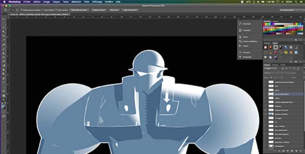Viewport: 305px width, 154px height.
Task: Hide the 'ombres 2e couche' layer
Action: coord(266,110)
